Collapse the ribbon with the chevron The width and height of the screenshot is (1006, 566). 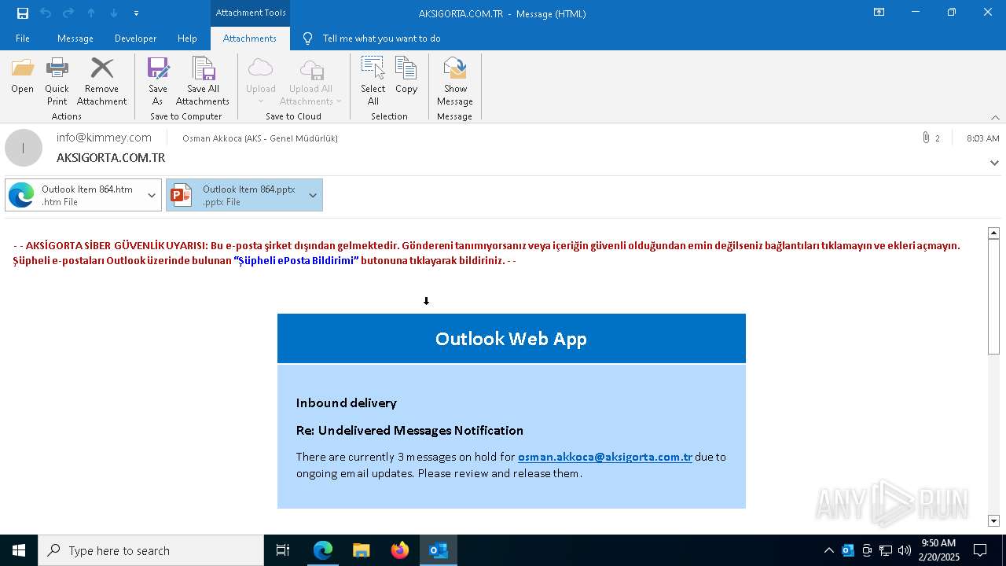tap(995, 117)
